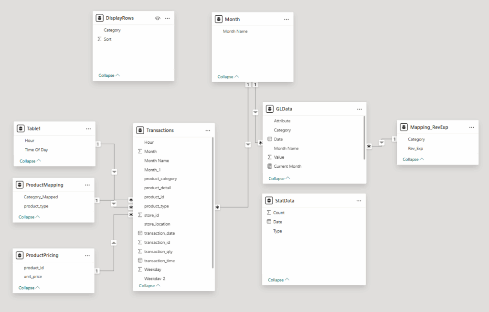
Task: Collapse the ProductMapping table card
Action: point(29,216)
